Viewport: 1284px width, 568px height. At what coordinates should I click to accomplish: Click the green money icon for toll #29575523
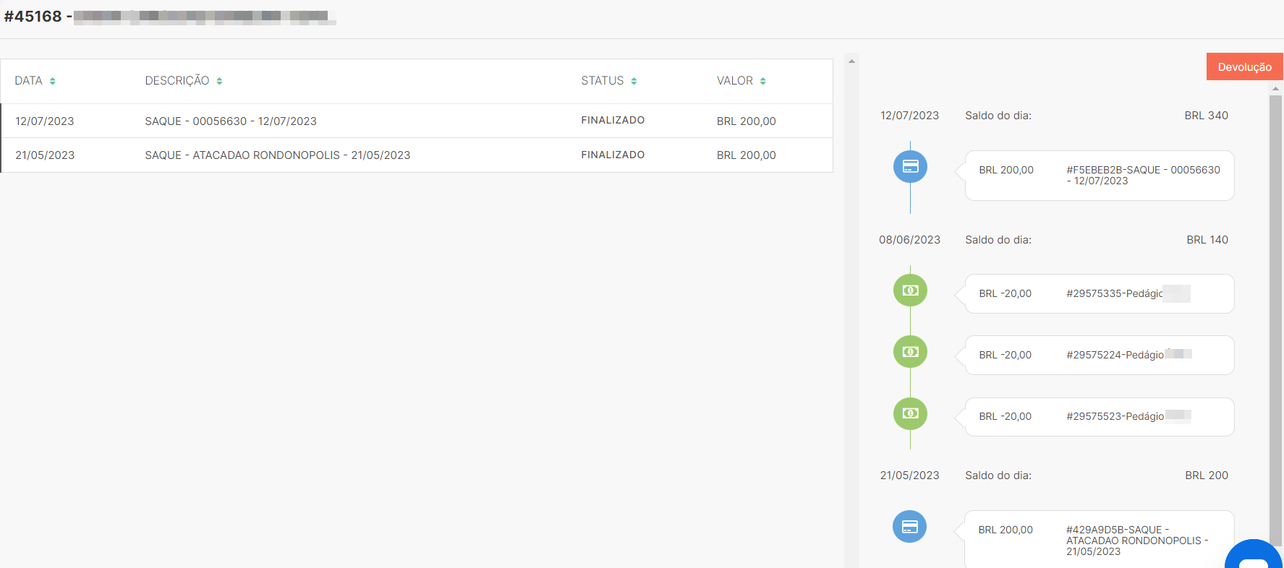click(910, 413)
